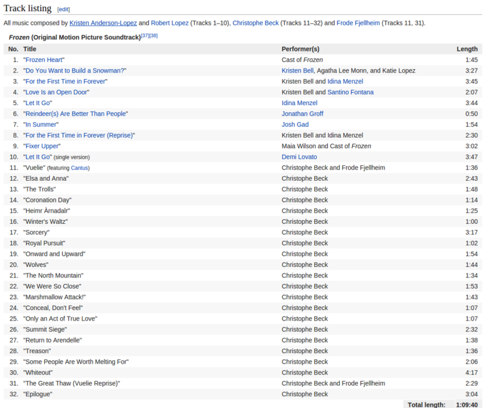Click the Title column header
The width and height of the screenshot is (489, 408).
(x=29, y=49)
